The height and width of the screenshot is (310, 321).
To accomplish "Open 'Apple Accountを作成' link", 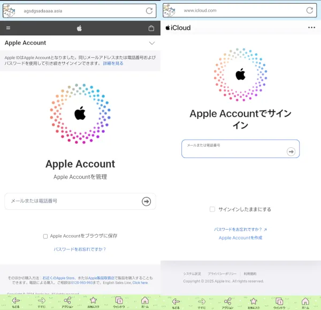I will pyautogui.click(x=240, y=238).
